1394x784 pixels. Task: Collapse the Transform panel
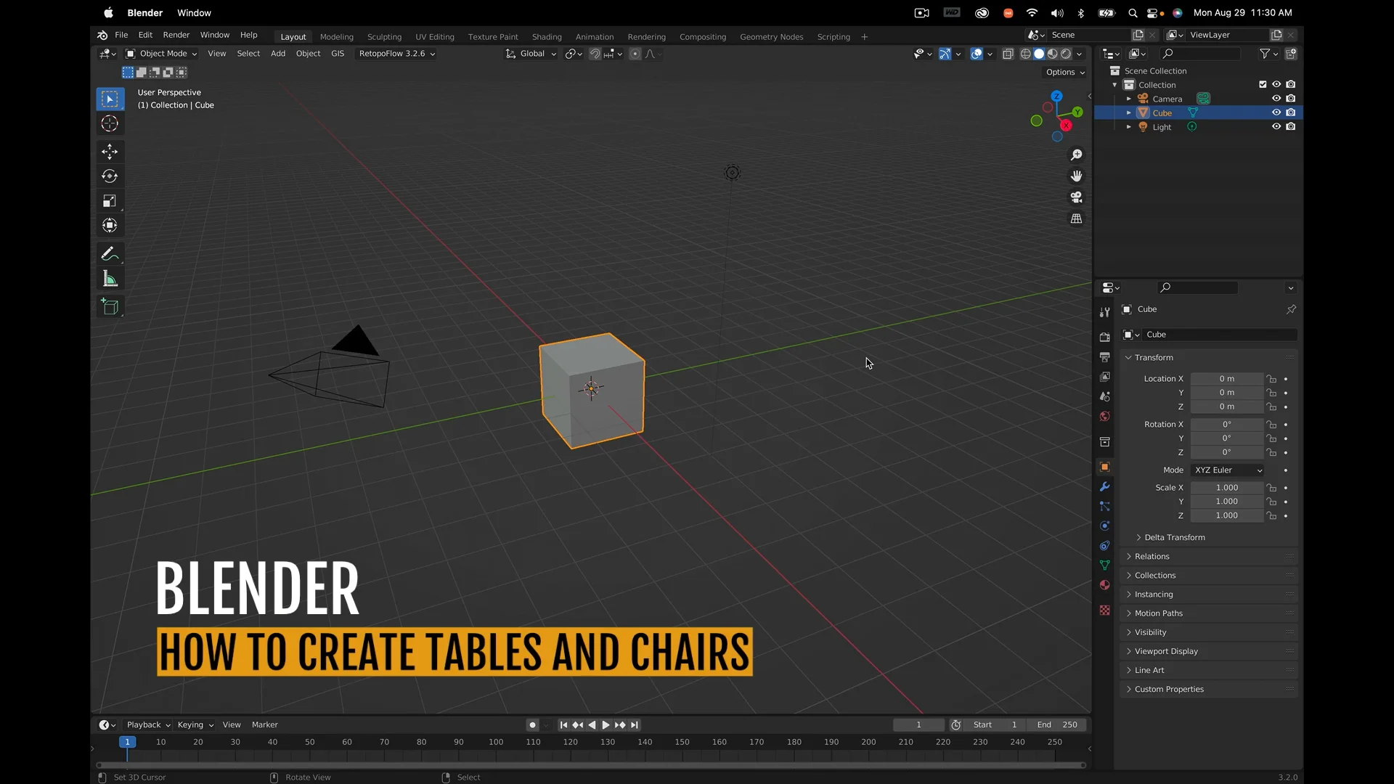tap(1154, 358)
